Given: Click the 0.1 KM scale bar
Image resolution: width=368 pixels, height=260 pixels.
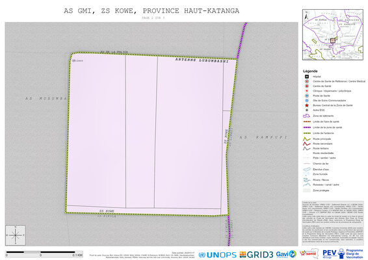Looking at the screenshot, I should click(44, 254).
